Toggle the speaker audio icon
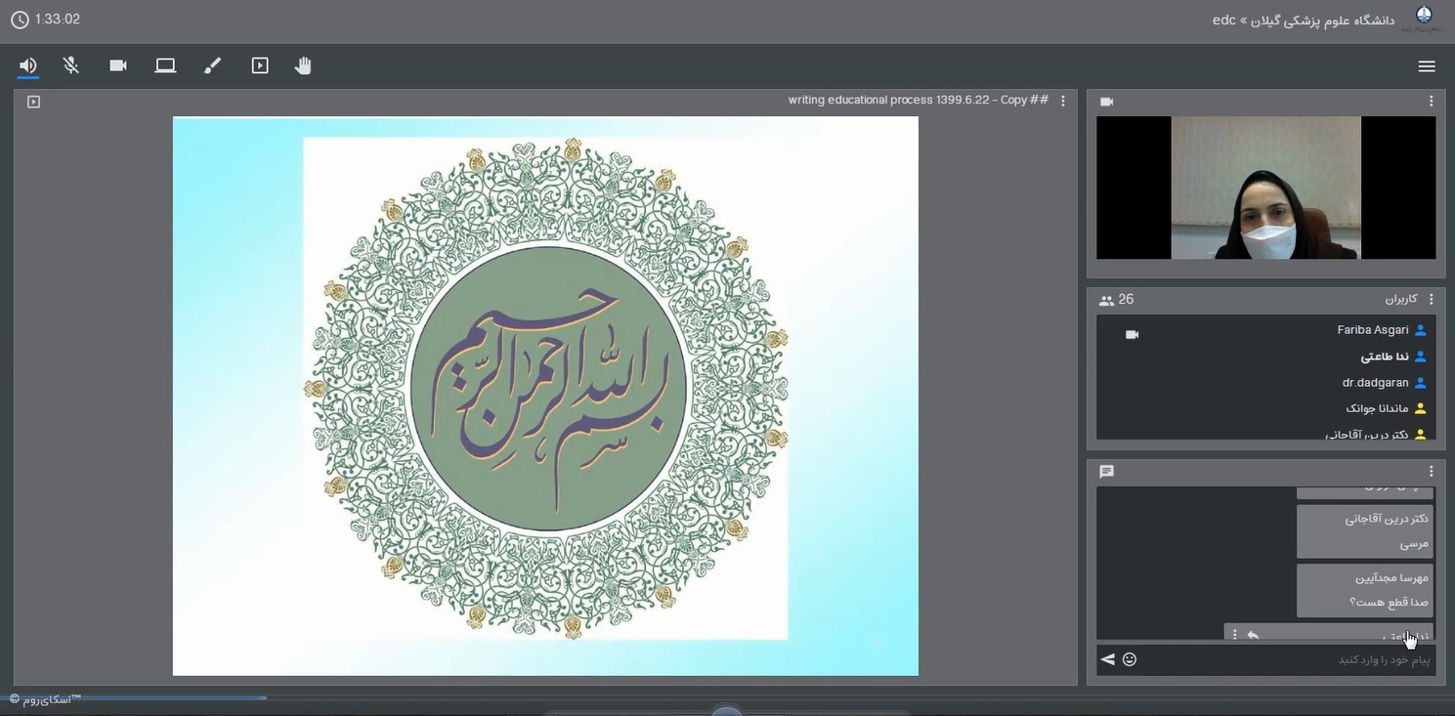 (28, 65)
